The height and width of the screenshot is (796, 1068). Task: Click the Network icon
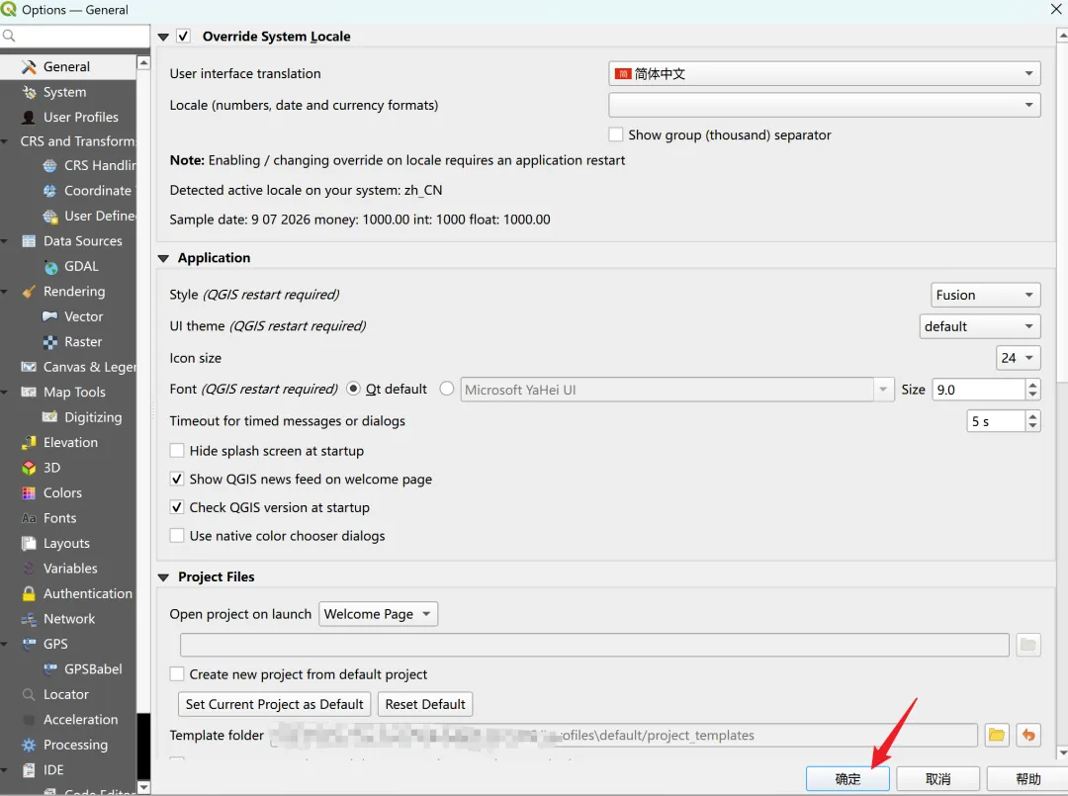click(29, 619)
